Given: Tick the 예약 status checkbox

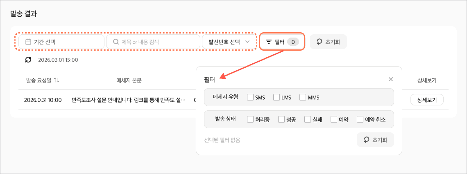Looking at the screenshot, I should click(333, 119).
